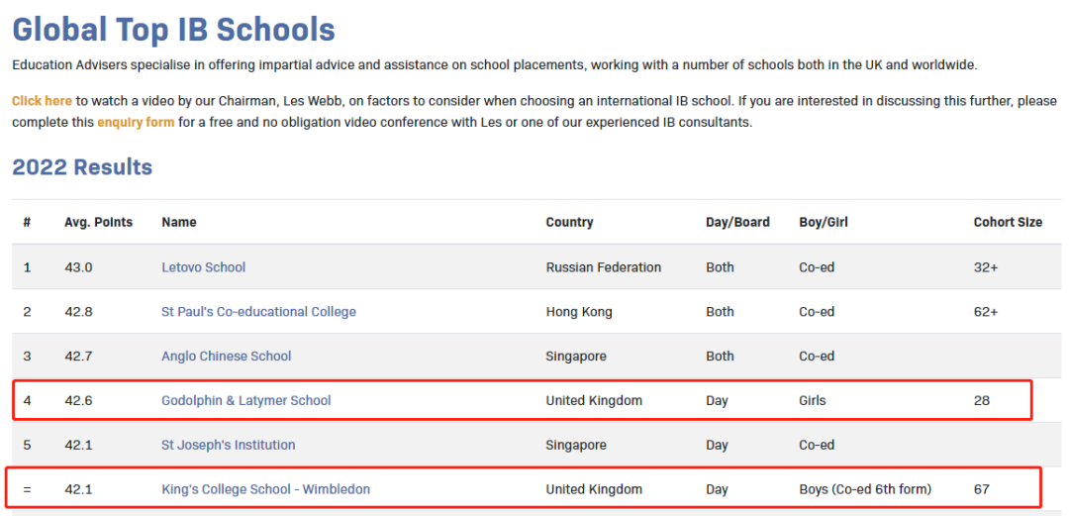1069x516 pixels.
Task: Click the 'Avg. Points' column header
Action: (99, 222)
